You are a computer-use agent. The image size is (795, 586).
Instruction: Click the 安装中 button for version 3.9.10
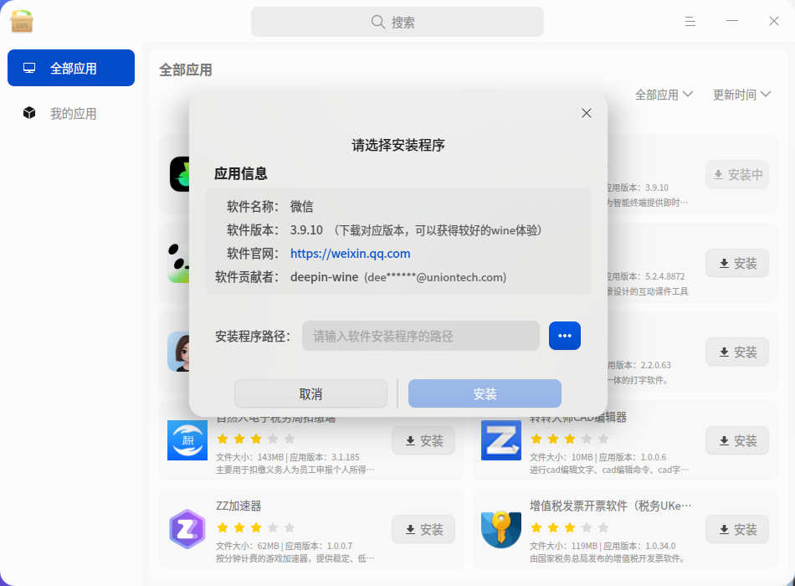pyautogui.click(x=737, y=174)
